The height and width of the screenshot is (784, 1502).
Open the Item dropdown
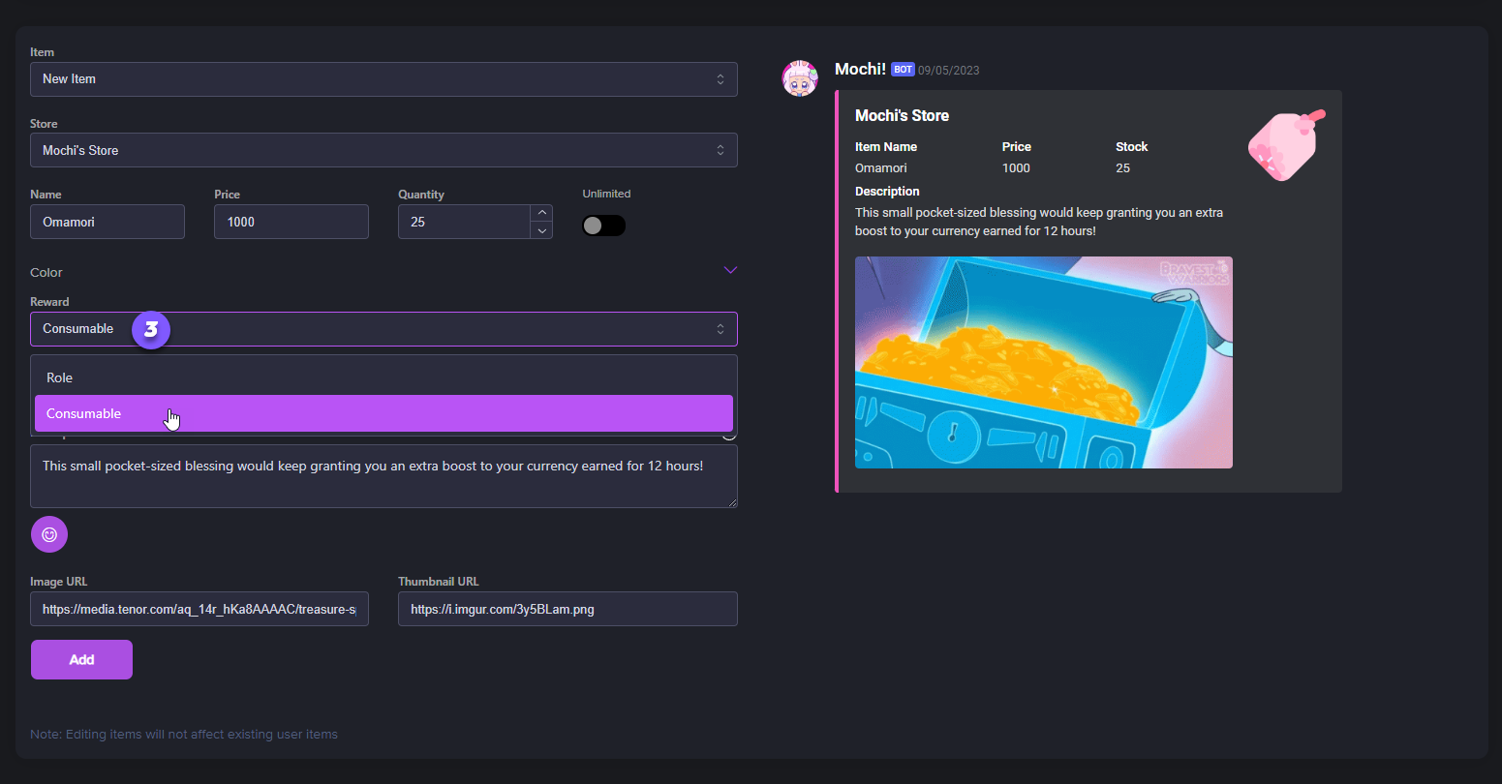pyautogui.click(x=383, y=79)
